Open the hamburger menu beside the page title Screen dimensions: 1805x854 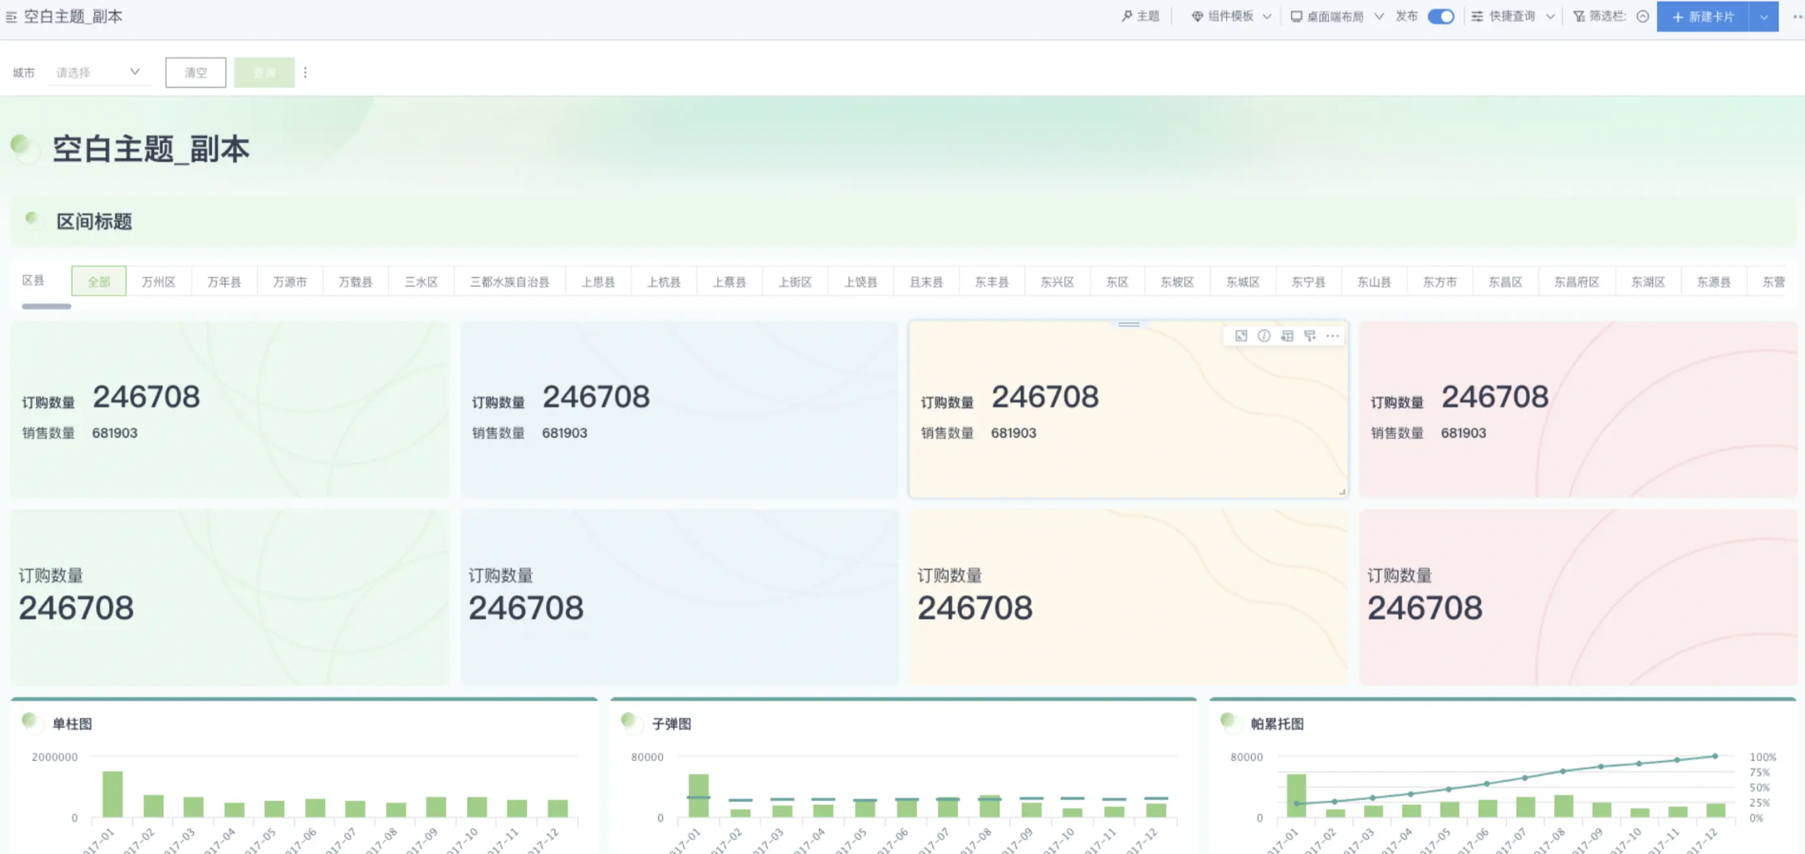pyautogui.click(x=11, y=17)
